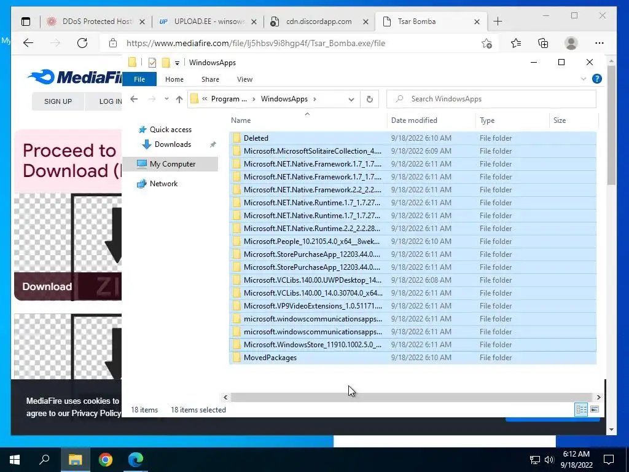View site information lock icon
The height and width of the screenshot is (472, 629).
[113, 43]
